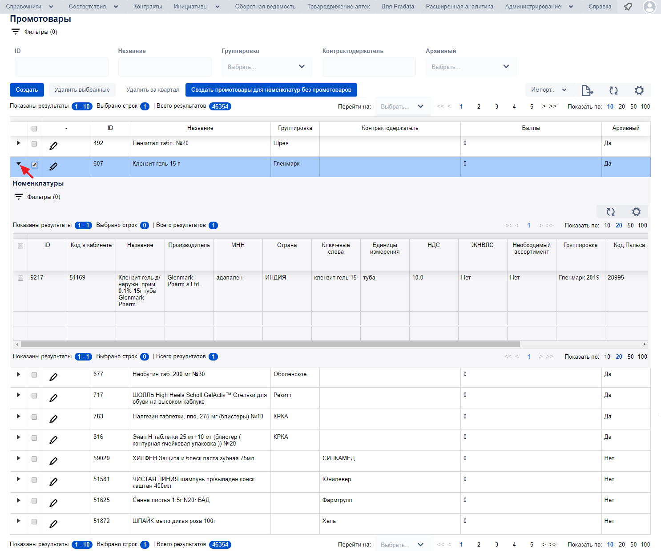
Task: Tick select-all checkbox in Номенклатуры header
Action: pos(20,246)
